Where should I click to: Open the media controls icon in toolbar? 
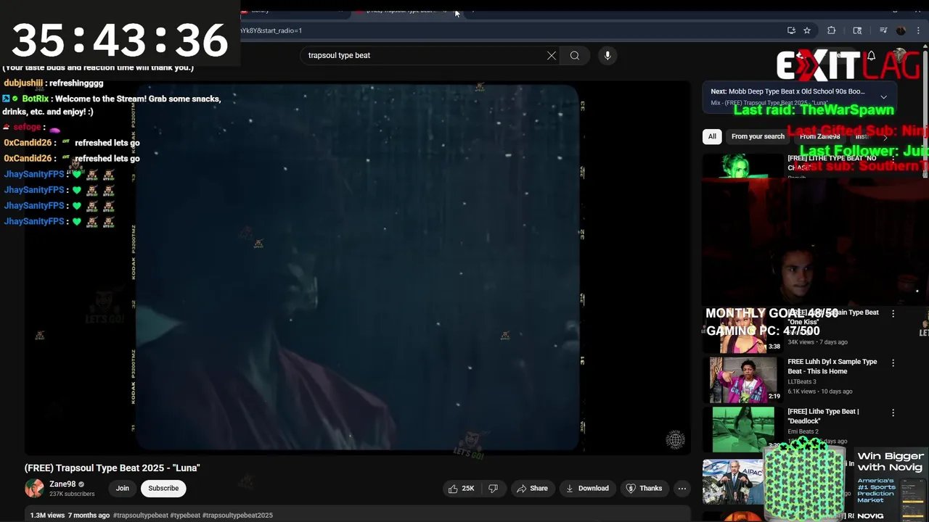[x=883, y=30]
